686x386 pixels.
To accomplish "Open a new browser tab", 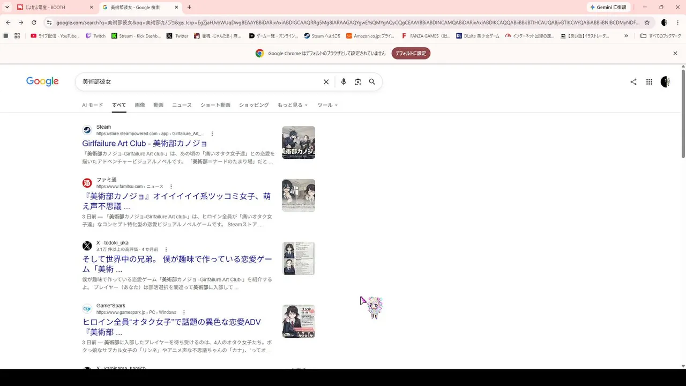I will 189,8.
